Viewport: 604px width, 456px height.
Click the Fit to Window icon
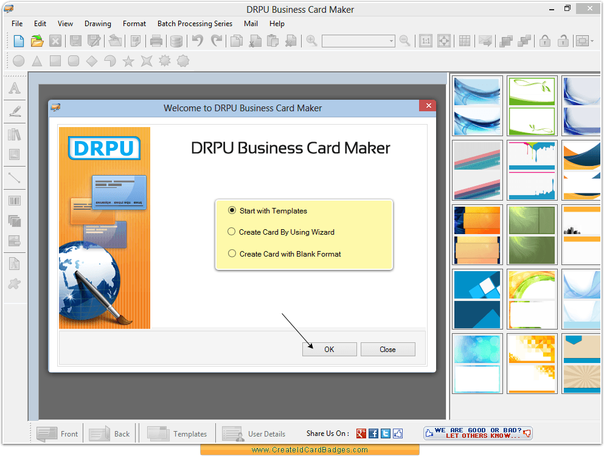444,41
